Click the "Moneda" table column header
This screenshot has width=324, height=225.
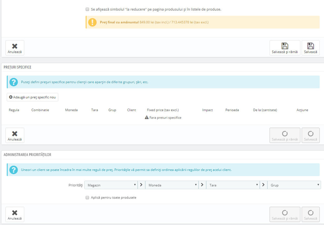point(71,110)
